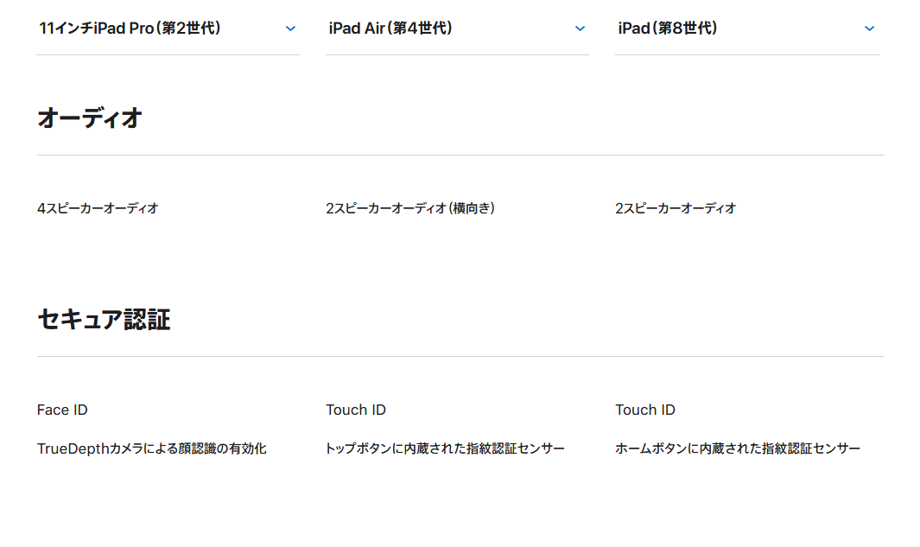Click the underline beneath the iPad Air dropdown

click(457, 55)
